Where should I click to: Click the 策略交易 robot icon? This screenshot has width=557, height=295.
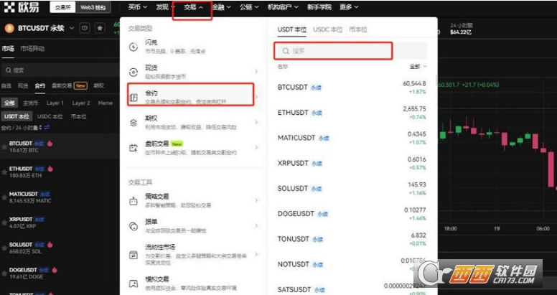pyautogui.click(x=134, y=202)
